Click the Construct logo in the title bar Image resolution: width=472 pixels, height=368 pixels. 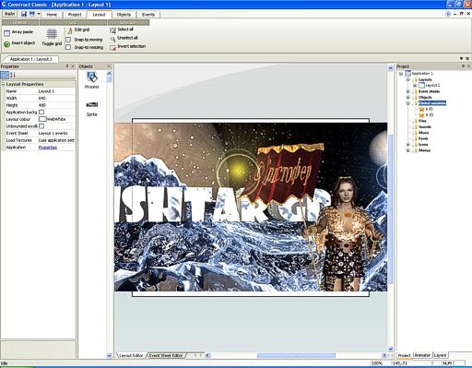[x=4, y=5]
